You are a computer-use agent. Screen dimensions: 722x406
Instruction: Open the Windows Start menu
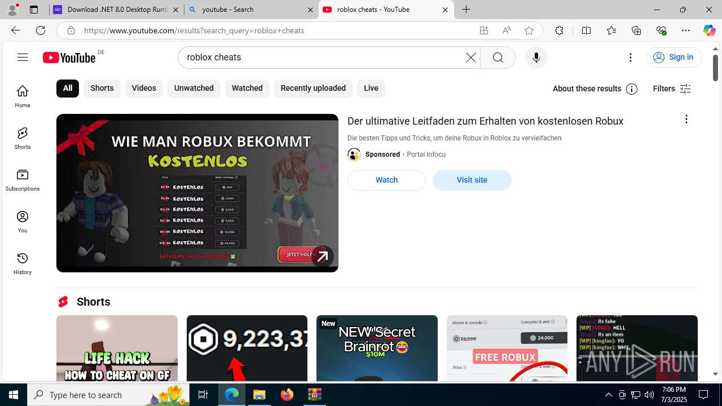(x=14, y=395)
